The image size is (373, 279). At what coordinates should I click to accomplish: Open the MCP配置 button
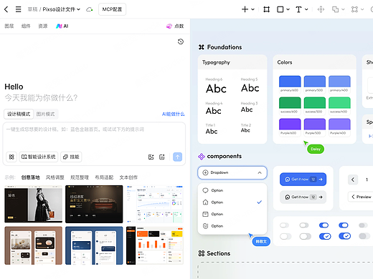112,9
